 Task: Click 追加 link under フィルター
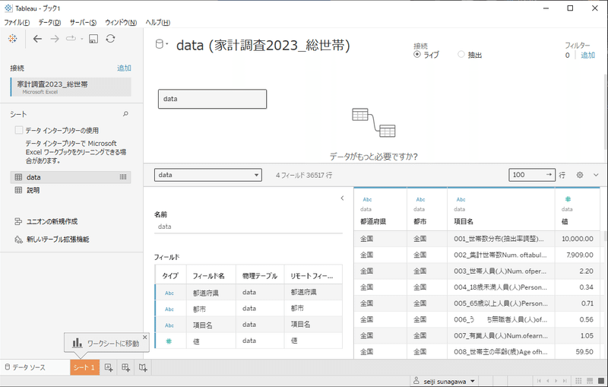tap(587, 55)
